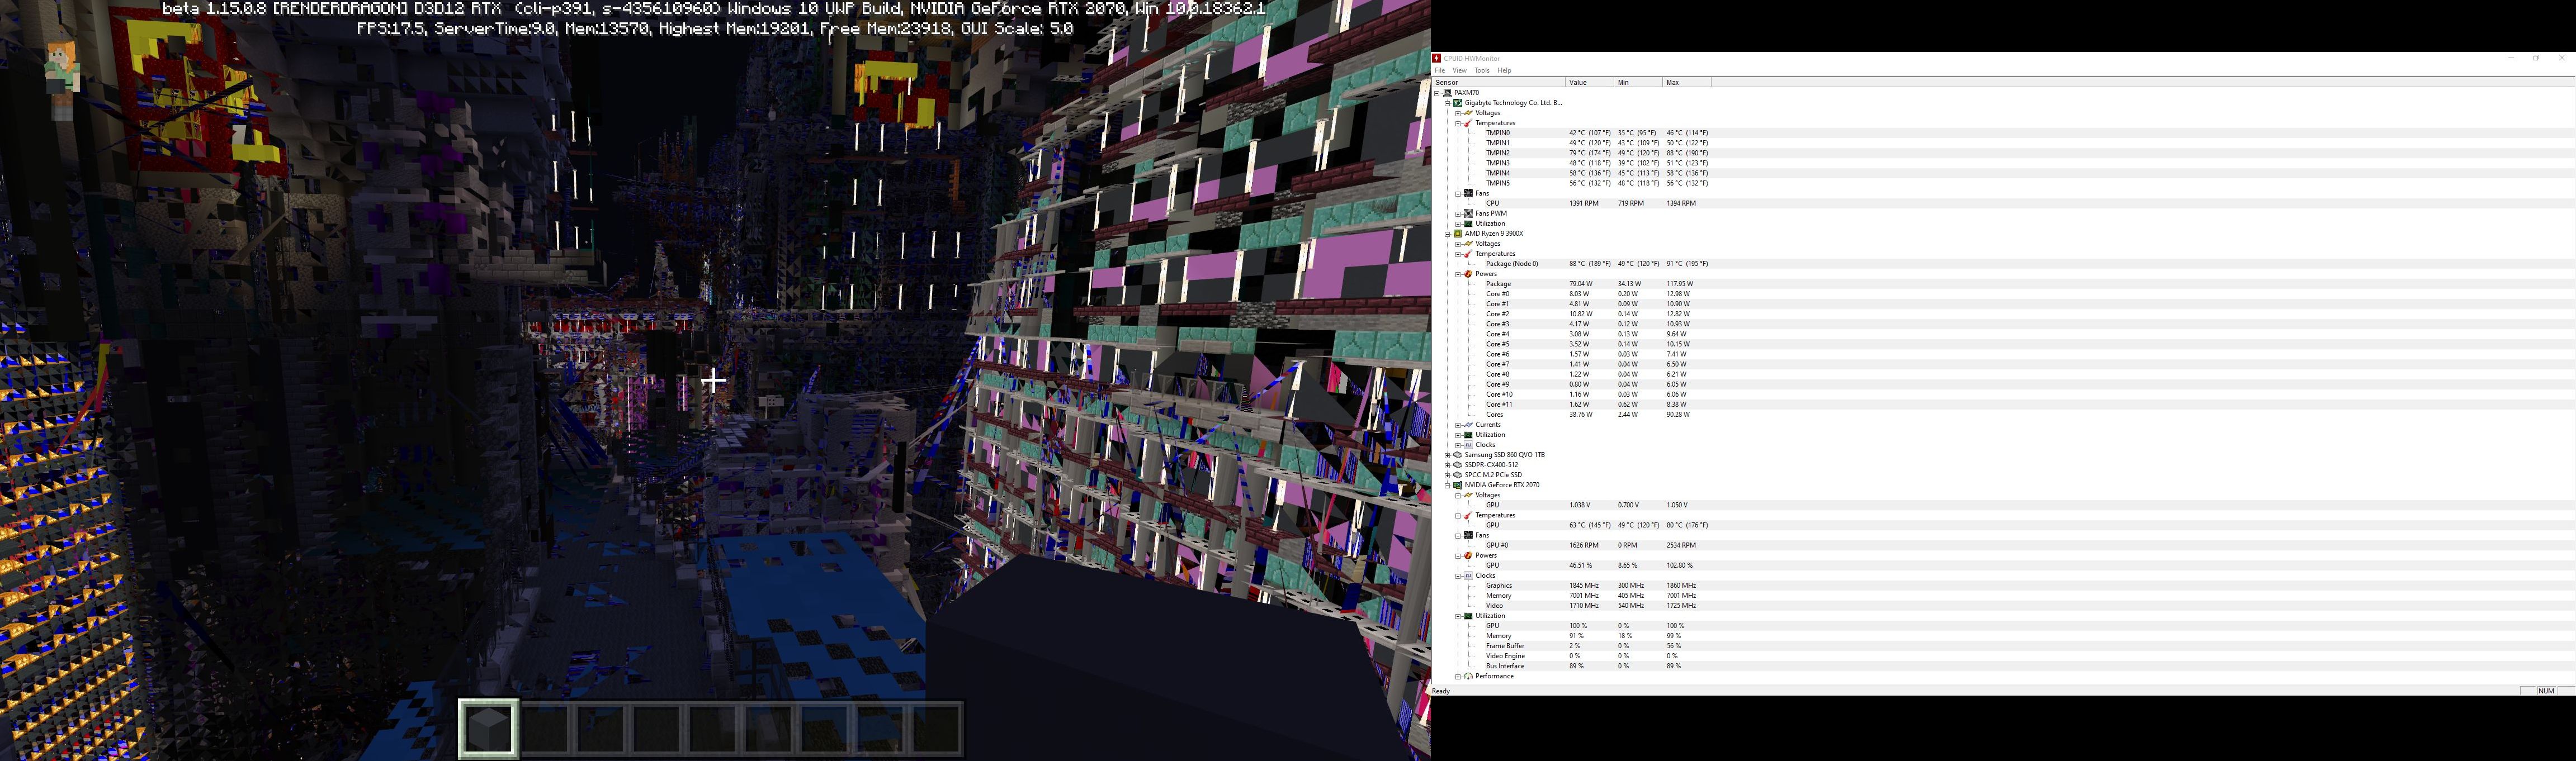Click the AMD Ryzen 9 3900X chip icon
This screenshot has height=761, width=2576.
coord(1457,234)
